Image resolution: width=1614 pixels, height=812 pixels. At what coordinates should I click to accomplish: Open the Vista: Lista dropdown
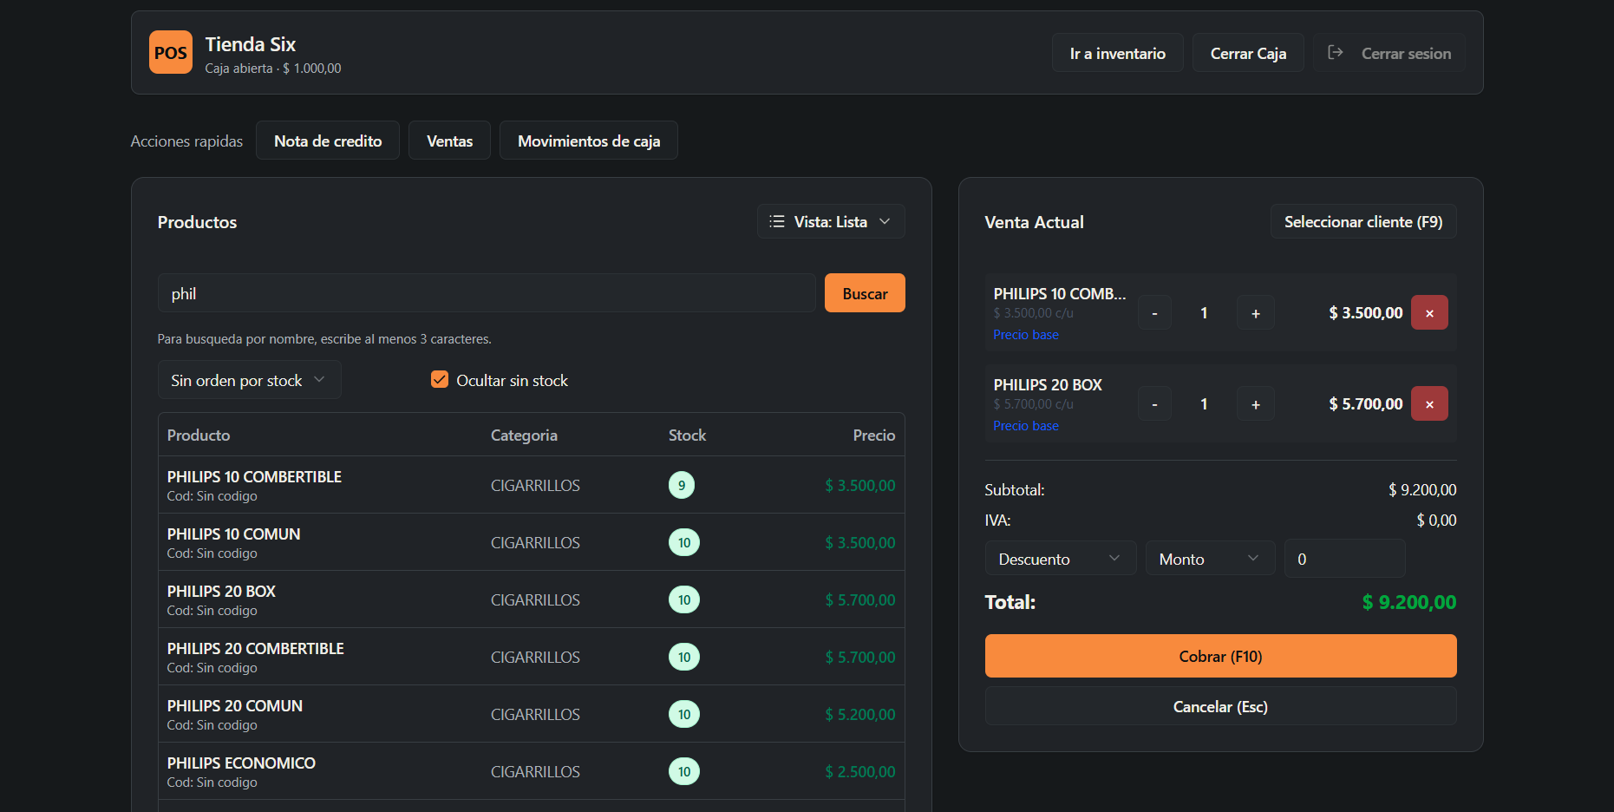(x=831, y=221)
